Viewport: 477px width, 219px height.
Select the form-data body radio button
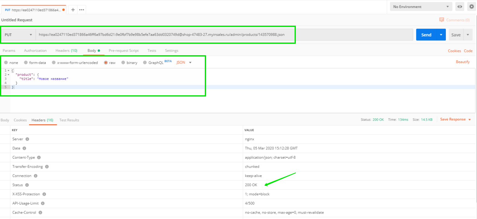coord(26,62)
